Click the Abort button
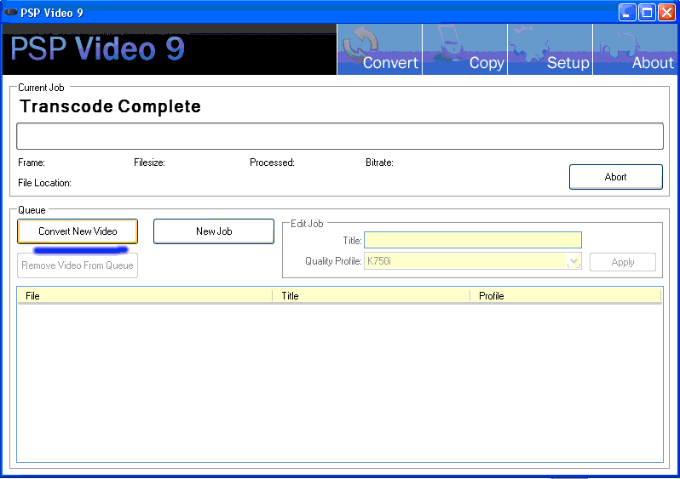 (x=616, y=177)
